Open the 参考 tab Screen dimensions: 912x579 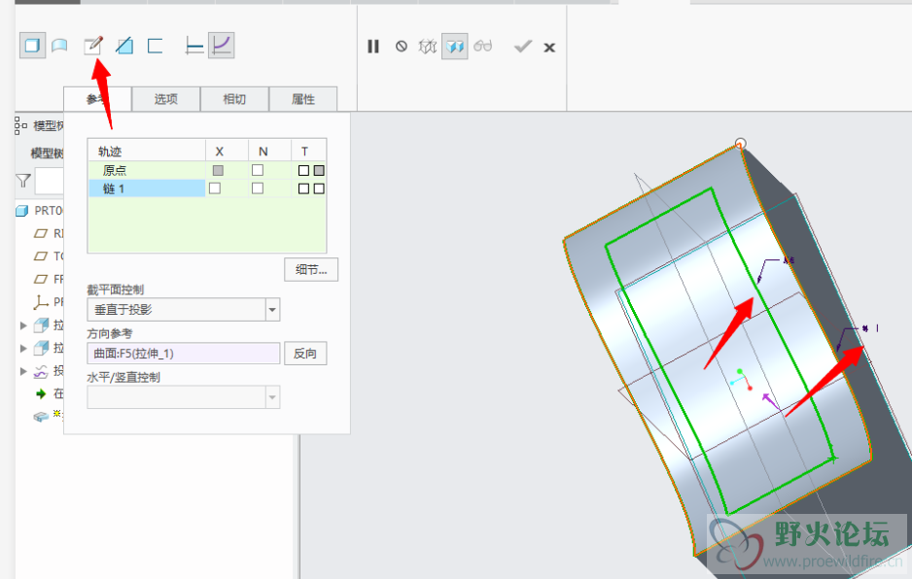coord(97,99)
